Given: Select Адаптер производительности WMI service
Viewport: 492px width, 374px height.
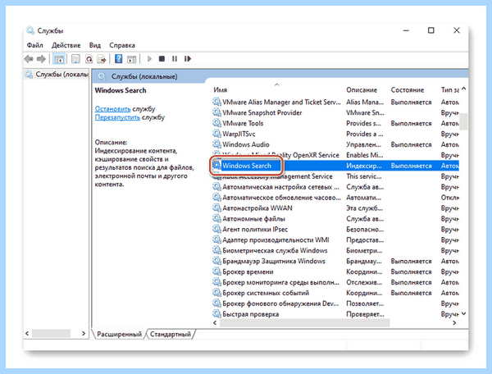Looking at the screenshot, I should (276, 239).
